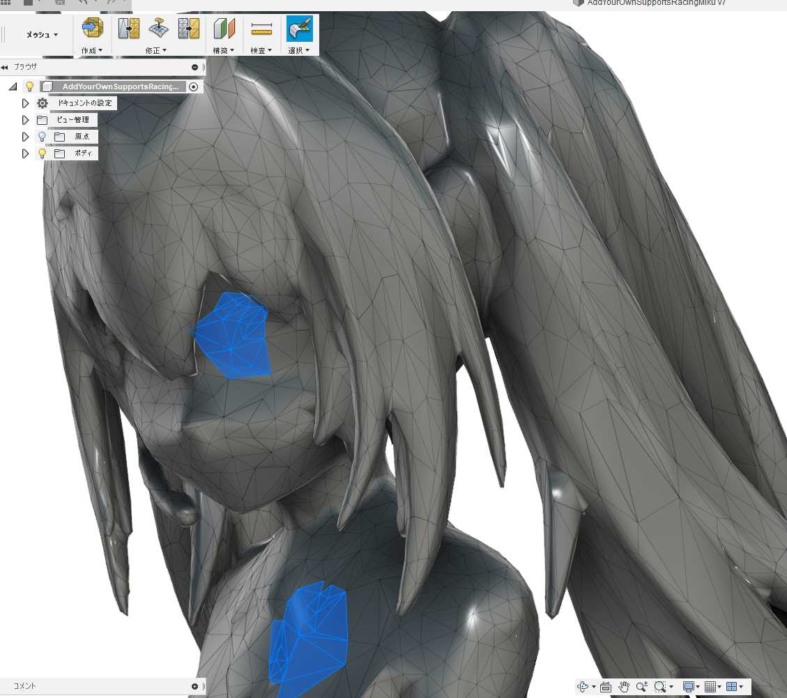Click the コメント panel label
The height and width of the screenshot is (698, 787).
24,686
